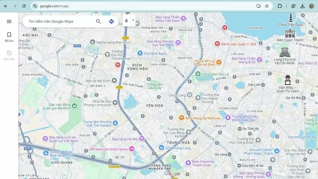
Task: Open directions with the blue arrow icon
Action: click(x=111, y=21)
